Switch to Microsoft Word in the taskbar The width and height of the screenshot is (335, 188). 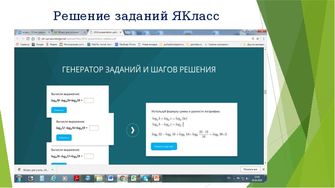pos(111,178)
